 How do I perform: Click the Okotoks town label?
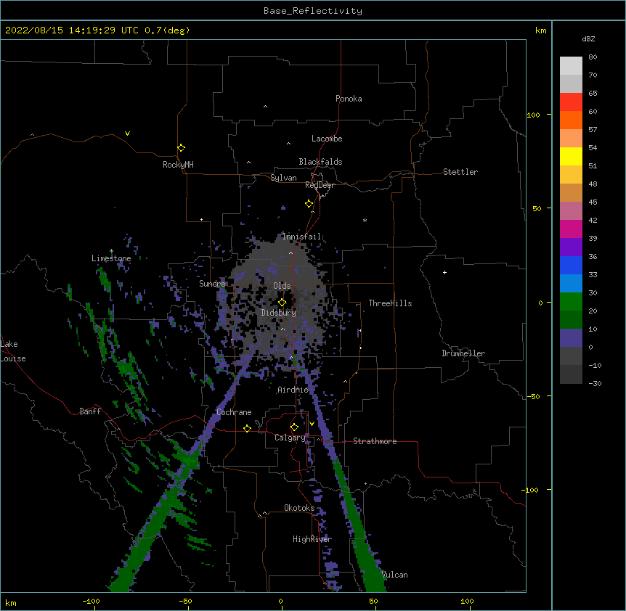[299, 508]
